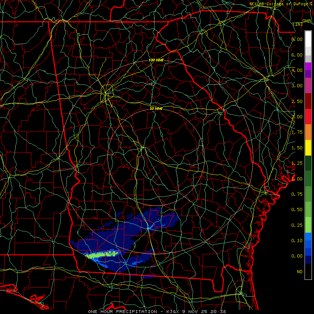Click the 100 NMI range ring label
This screenshot has height=314, width=314.
[156, 60]
